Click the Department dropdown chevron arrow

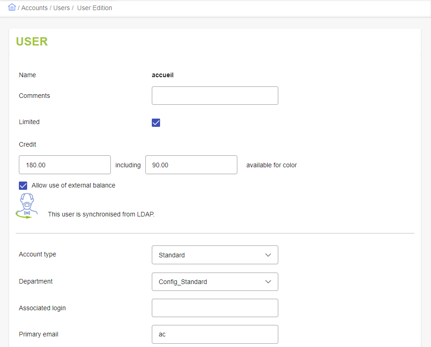coord(268,282)
